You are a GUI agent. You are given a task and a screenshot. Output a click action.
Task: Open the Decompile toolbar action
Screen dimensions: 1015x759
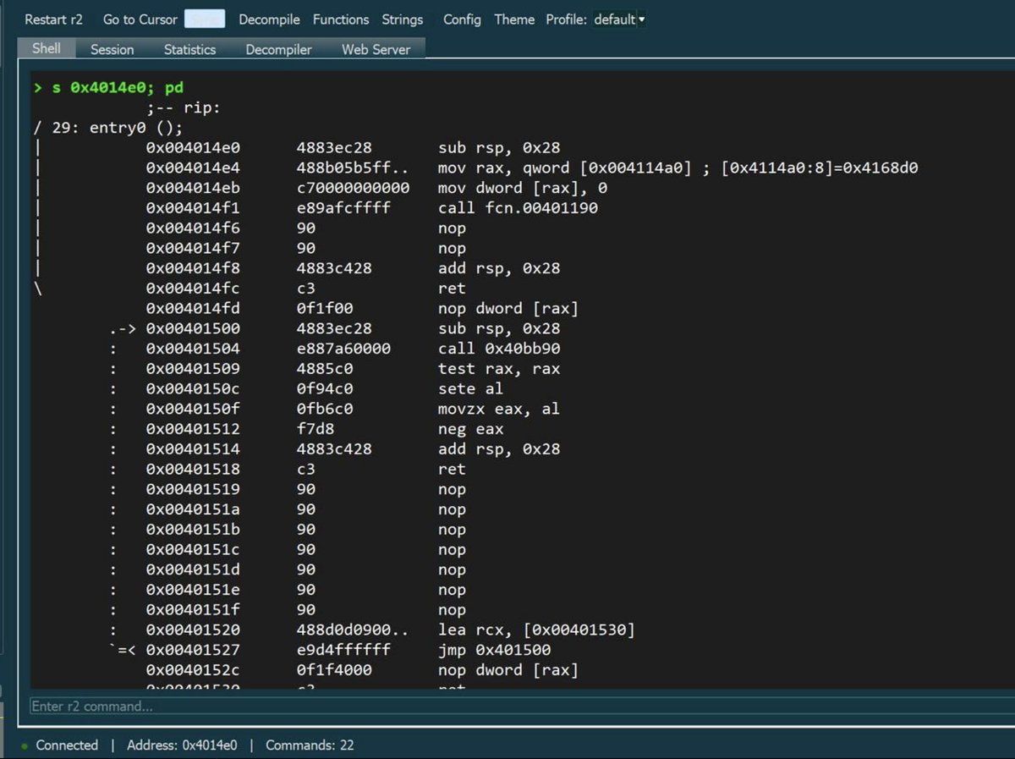coord(269,19)
